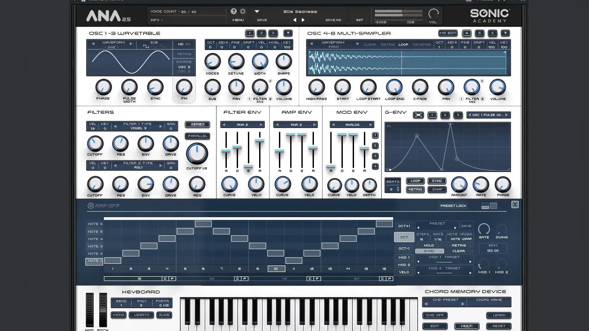Toggle the oscillator RETRIG option
This screenshot has height=331, width=589.
184,54
